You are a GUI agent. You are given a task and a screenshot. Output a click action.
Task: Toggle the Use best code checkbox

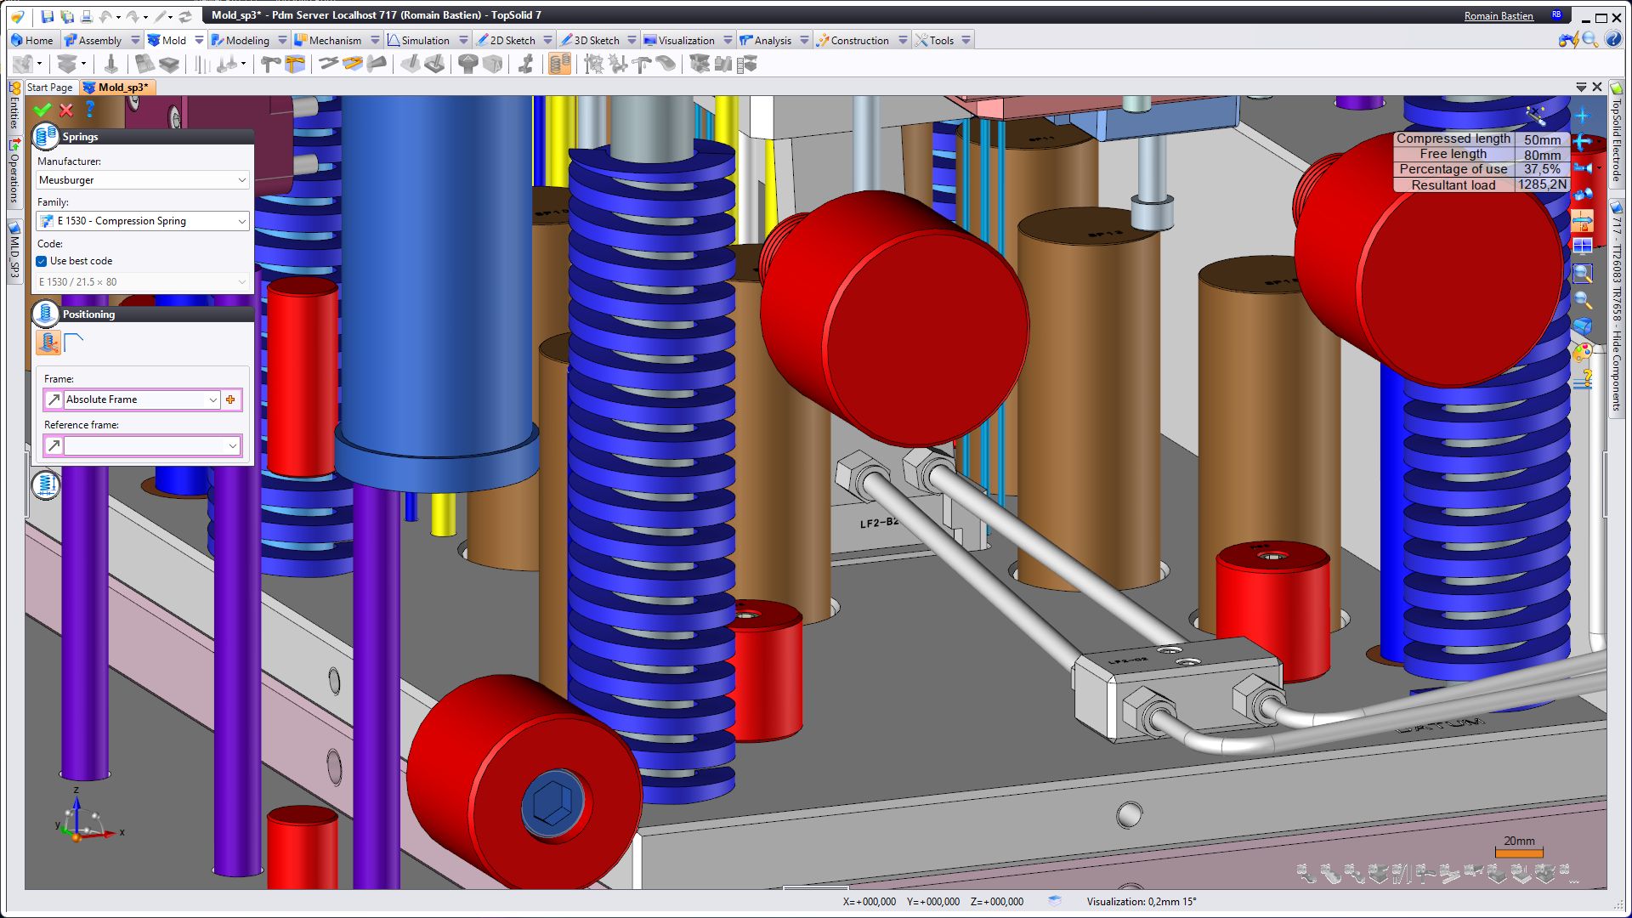coord(41,261)
